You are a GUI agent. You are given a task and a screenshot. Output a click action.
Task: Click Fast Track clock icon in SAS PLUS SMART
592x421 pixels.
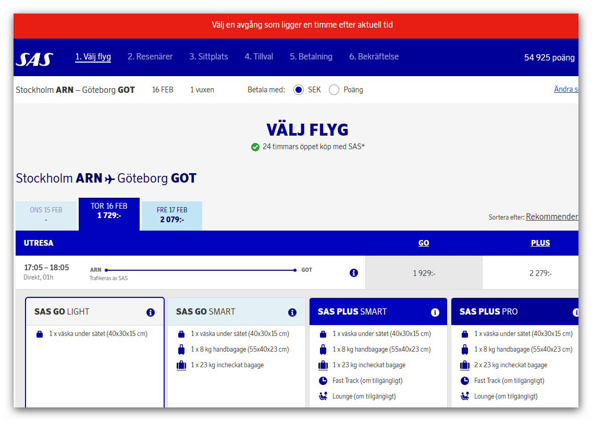(x=323, y=381)
